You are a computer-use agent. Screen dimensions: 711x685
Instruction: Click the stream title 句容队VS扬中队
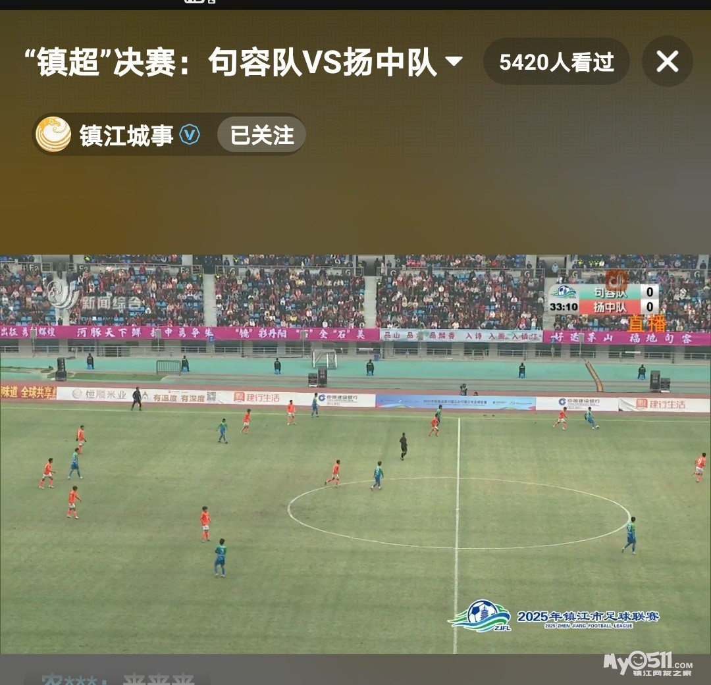(x=323, y=61)
